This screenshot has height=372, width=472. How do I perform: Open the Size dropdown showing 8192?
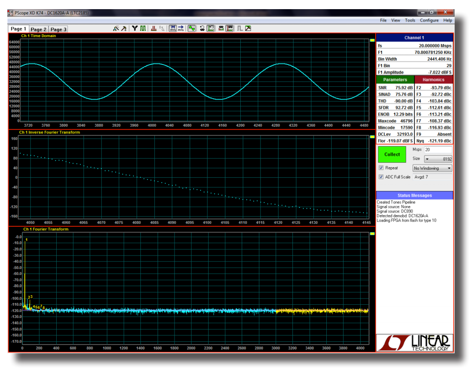point(438,159)
